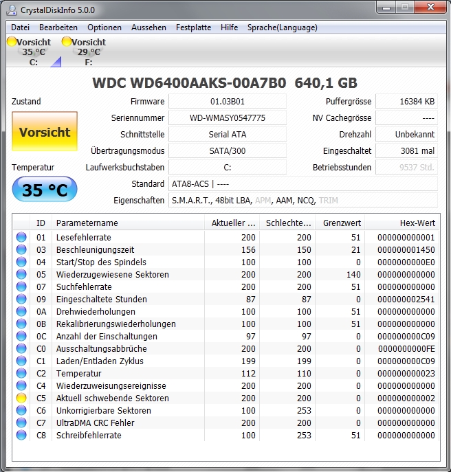This screenshot has width=451, height=472.
Task: Click the blue circle beside Temperatur row C2
Action: pyautogui.click(x=21, y=373)
